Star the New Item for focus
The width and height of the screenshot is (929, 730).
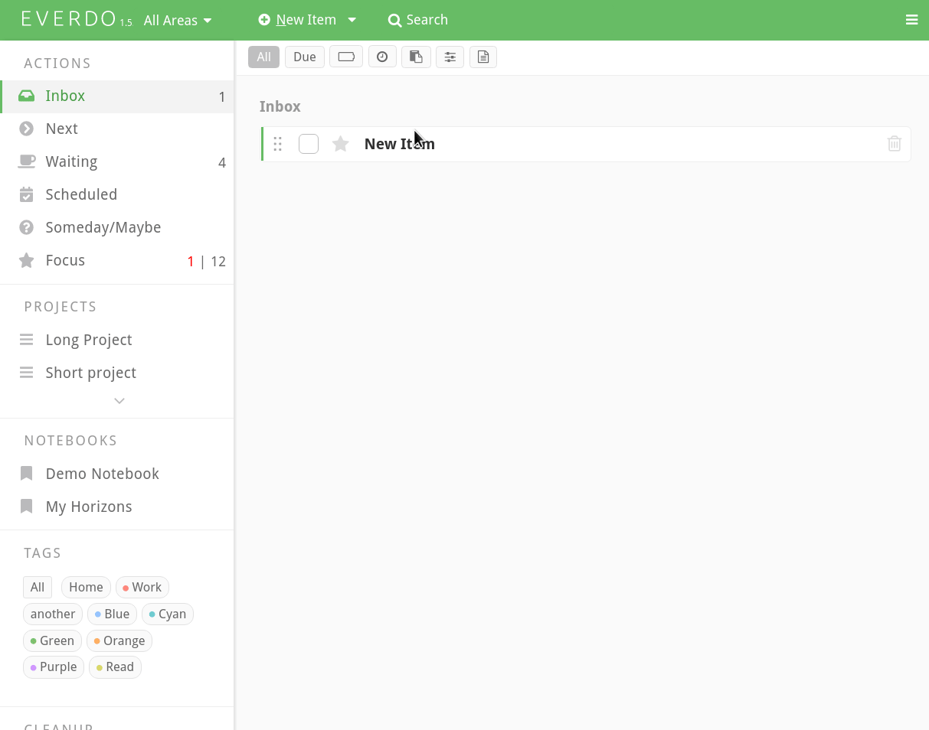341,144
